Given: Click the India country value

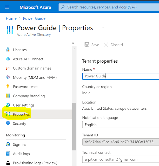Looking at the screenshot, I should coord(86,93).
